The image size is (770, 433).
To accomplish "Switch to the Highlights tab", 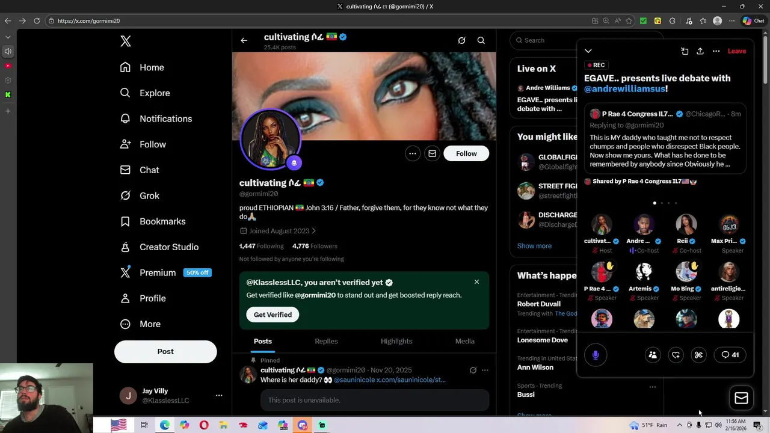I will (396, 341).
